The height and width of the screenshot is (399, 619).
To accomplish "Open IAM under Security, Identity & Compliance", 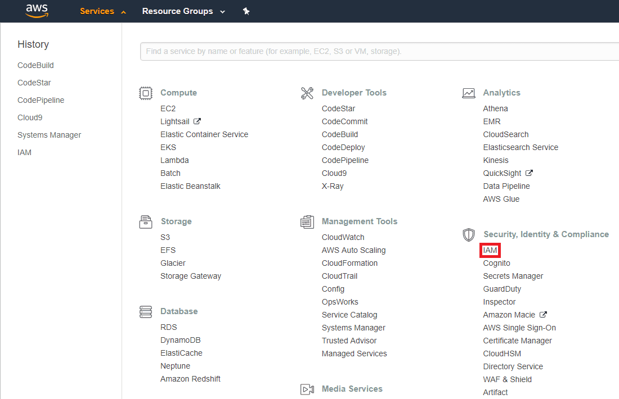I will [490, 251].
